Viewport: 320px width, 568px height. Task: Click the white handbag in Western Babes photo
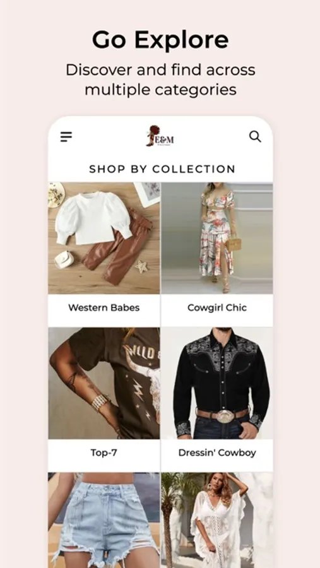[64, 260]
